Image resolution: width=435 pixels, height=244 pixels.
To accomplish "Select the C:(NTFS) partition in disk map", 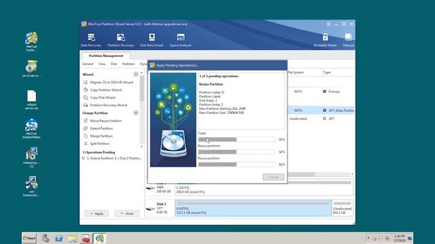I will (264, 188).
